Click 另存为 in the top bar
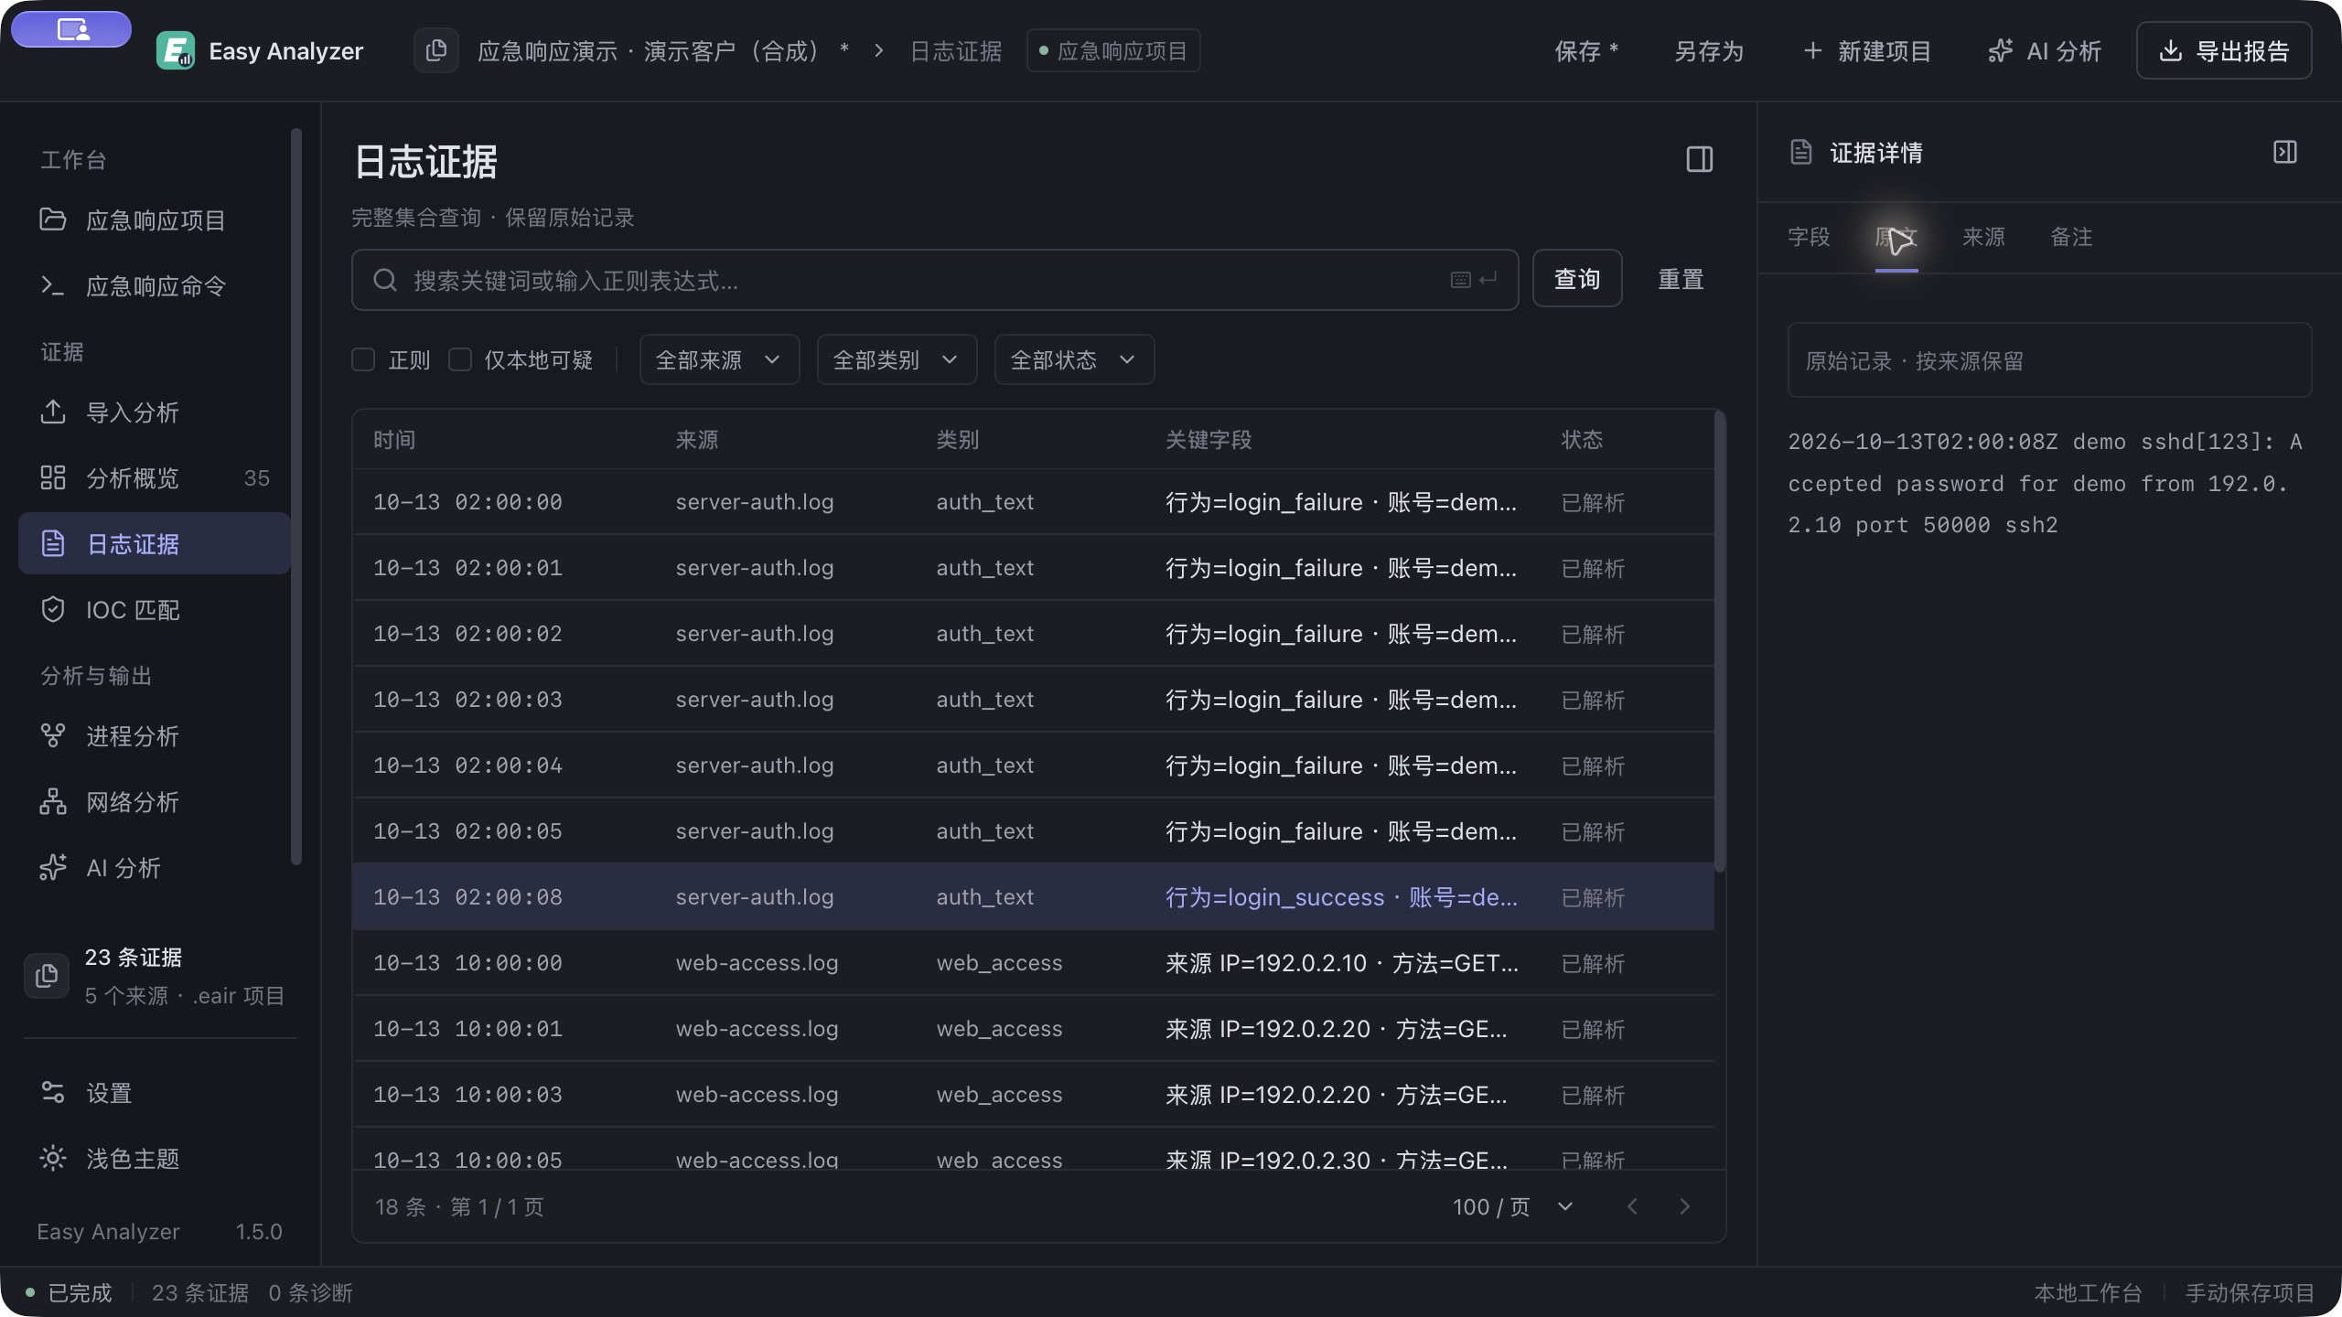This screenshot has height=1317, width=2342. (x=1708, y=51)
